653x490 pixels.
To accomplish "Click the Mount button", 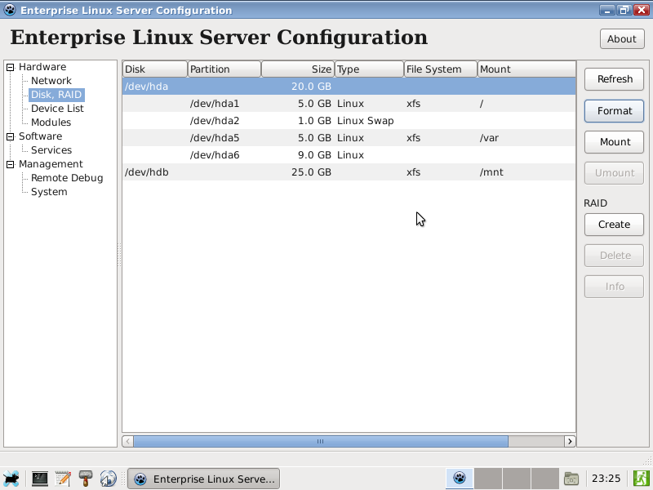I will tap(615, 142).
